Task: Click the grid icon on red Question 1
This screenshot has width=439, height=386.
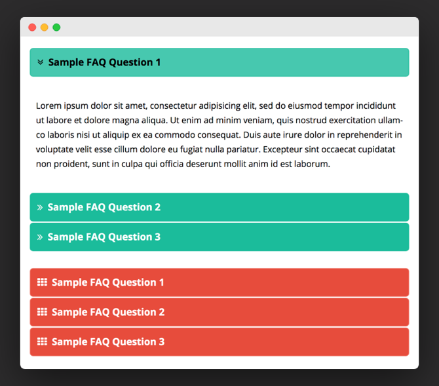Action: point(43,282)
